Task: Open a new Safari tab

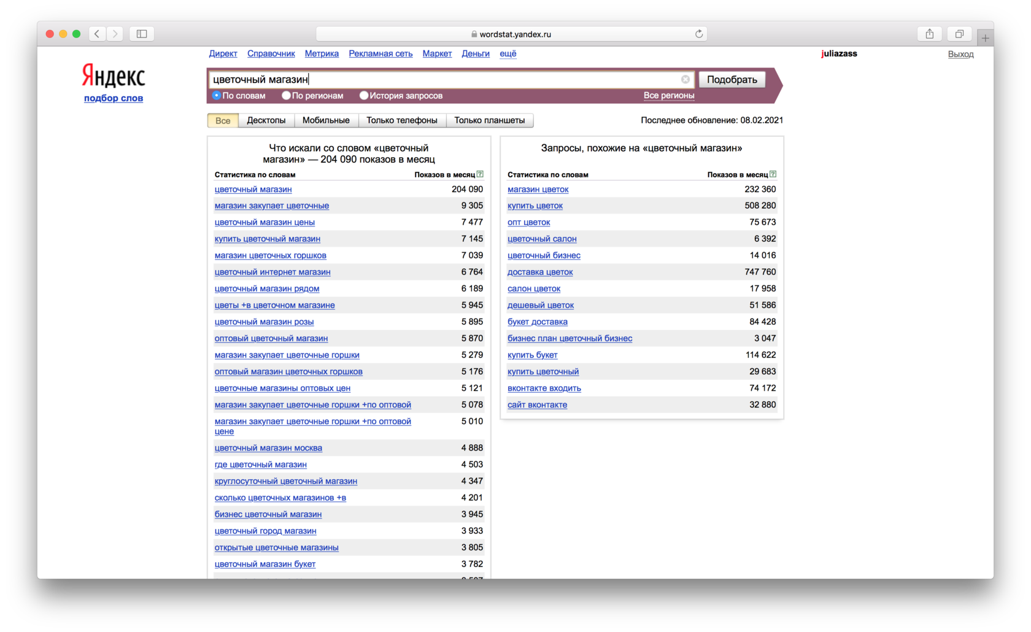Action: pos(985,37)
